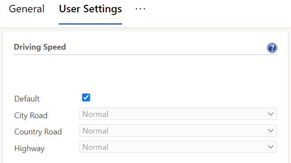This screenshot has width=291, height=163.
Task: Click the City Road dropdown chevron arrow
Action: 271,114
